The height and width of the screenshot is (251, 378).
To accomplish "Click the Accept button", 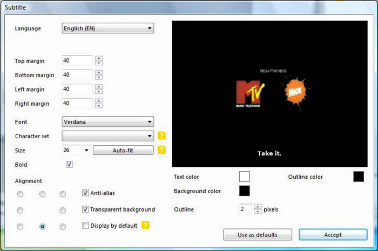I will pyautogui.click(x=333, y=235).
